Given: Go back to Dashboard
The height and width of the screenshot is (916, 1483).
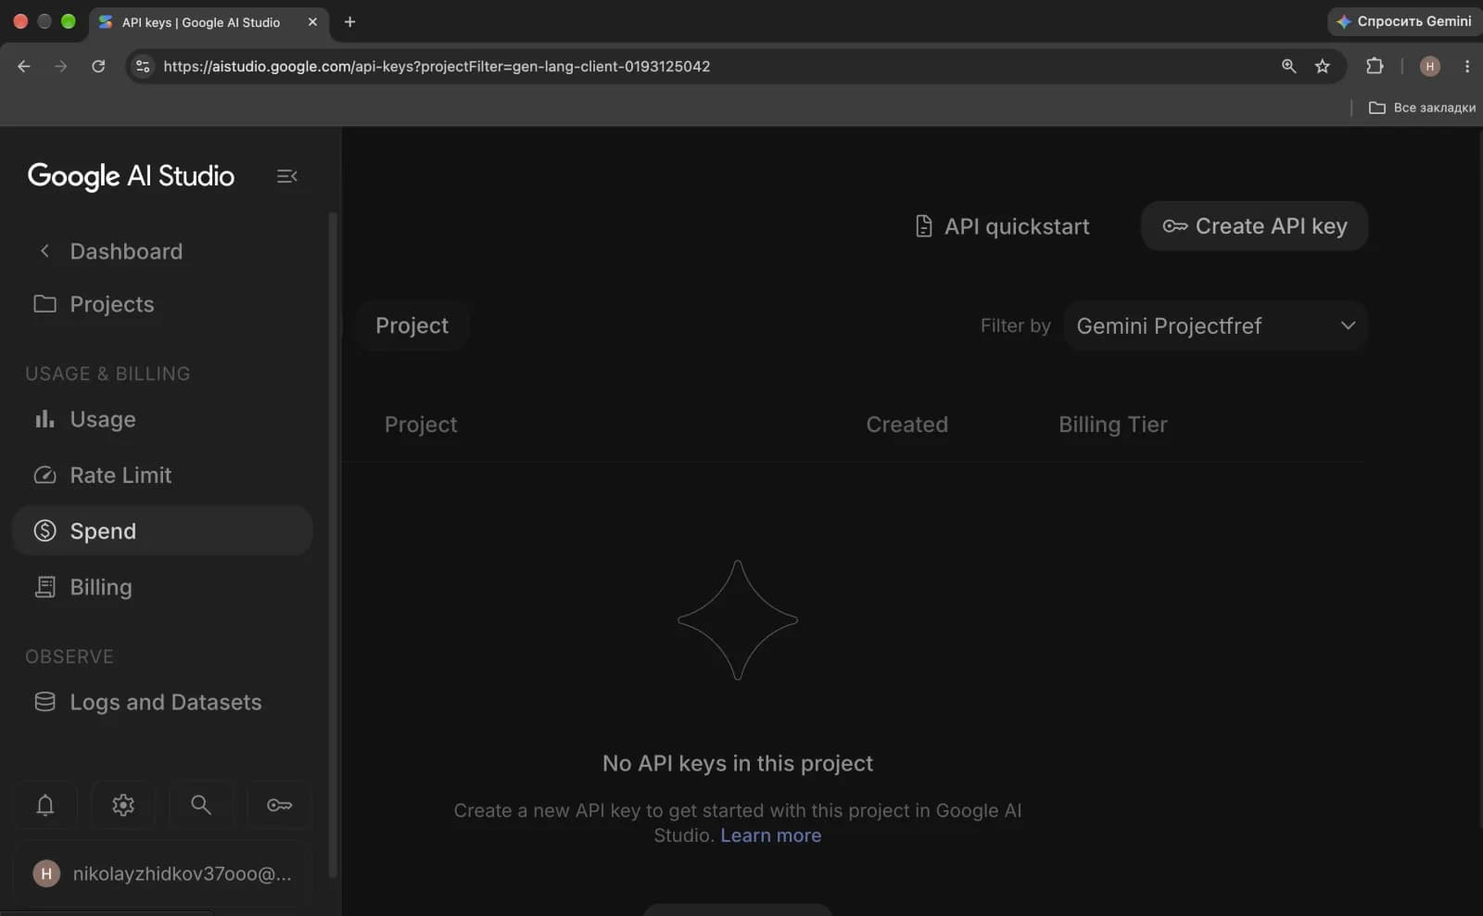Looking at the screenshot, I should (x=126, y=251).
